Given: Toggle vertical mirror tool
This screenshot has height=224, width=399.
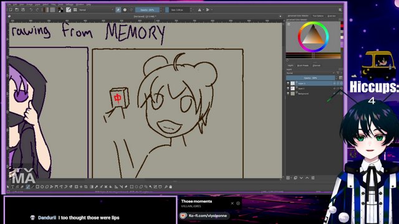Looking at the screenshot, I should click(x=208, y=10).
